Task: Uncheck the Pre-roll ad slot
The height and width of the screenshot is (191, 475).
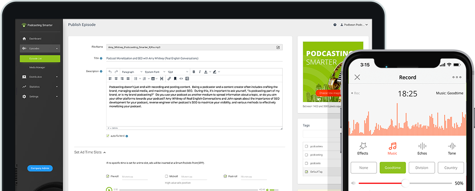Action: (107, 176)
